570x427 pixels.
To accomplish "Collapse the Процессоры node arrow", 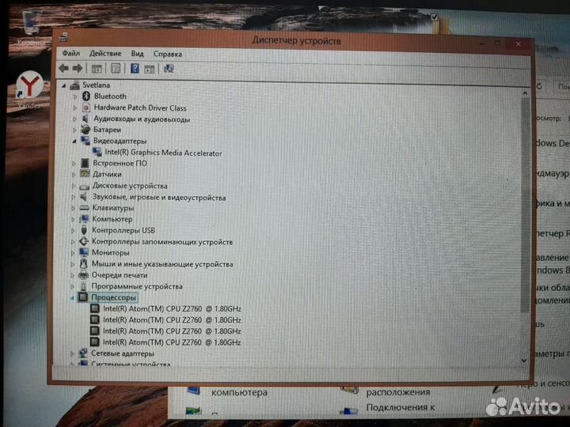I will coord(71,298).
